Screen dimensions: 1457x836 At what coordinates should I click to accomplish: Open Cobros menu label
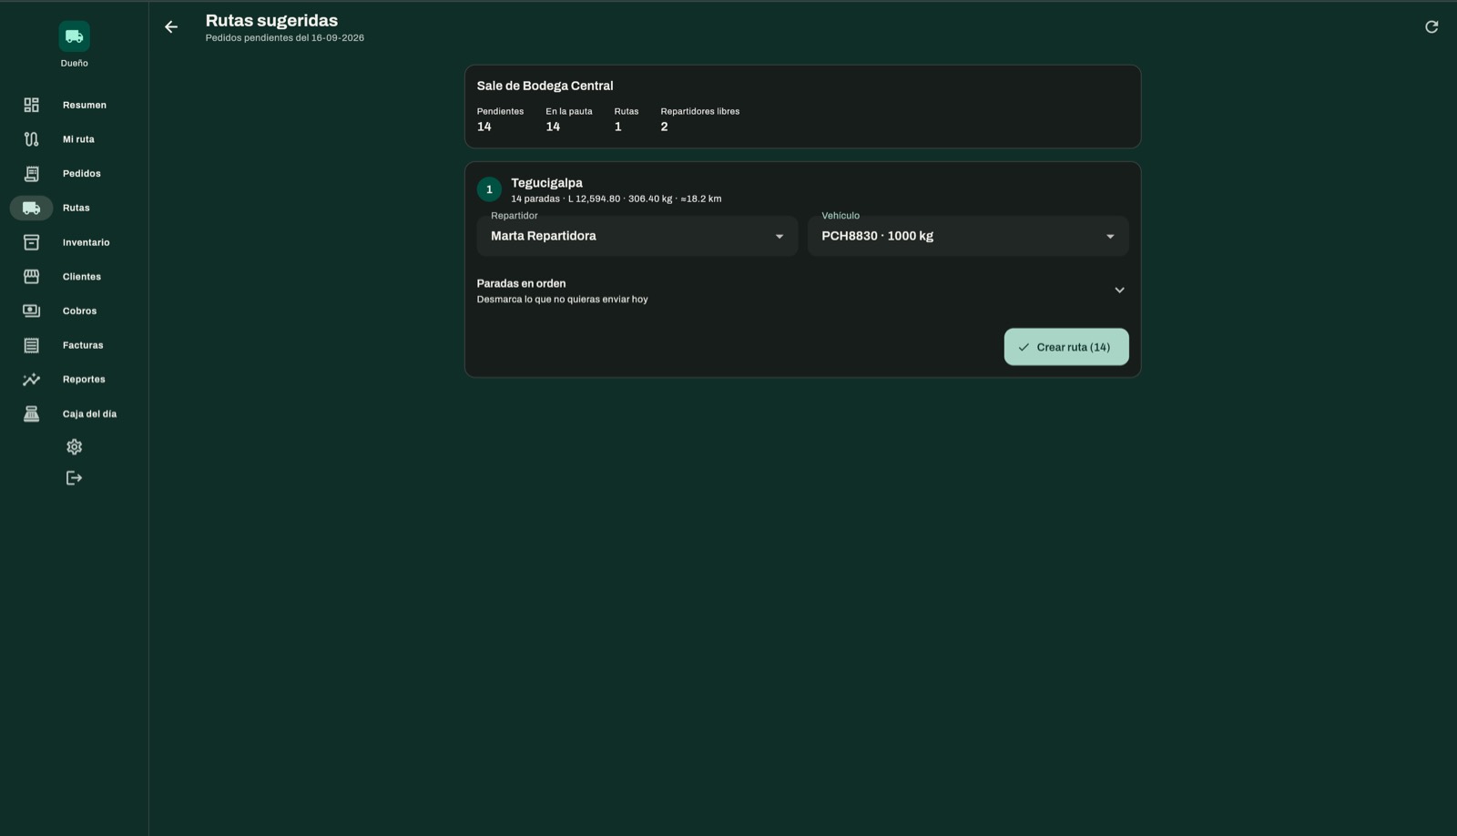pos(80,311)
